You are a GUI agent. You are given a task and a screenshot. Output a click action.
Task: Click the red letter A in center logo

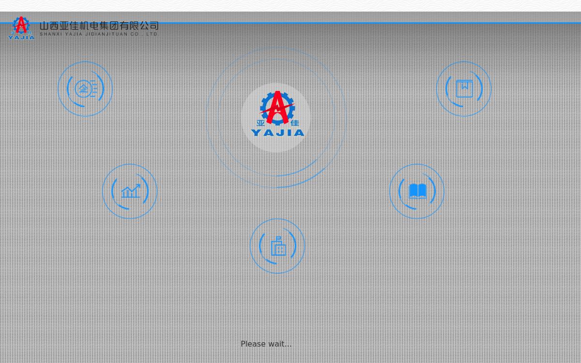pyautogui.click(x=277, y=107)
